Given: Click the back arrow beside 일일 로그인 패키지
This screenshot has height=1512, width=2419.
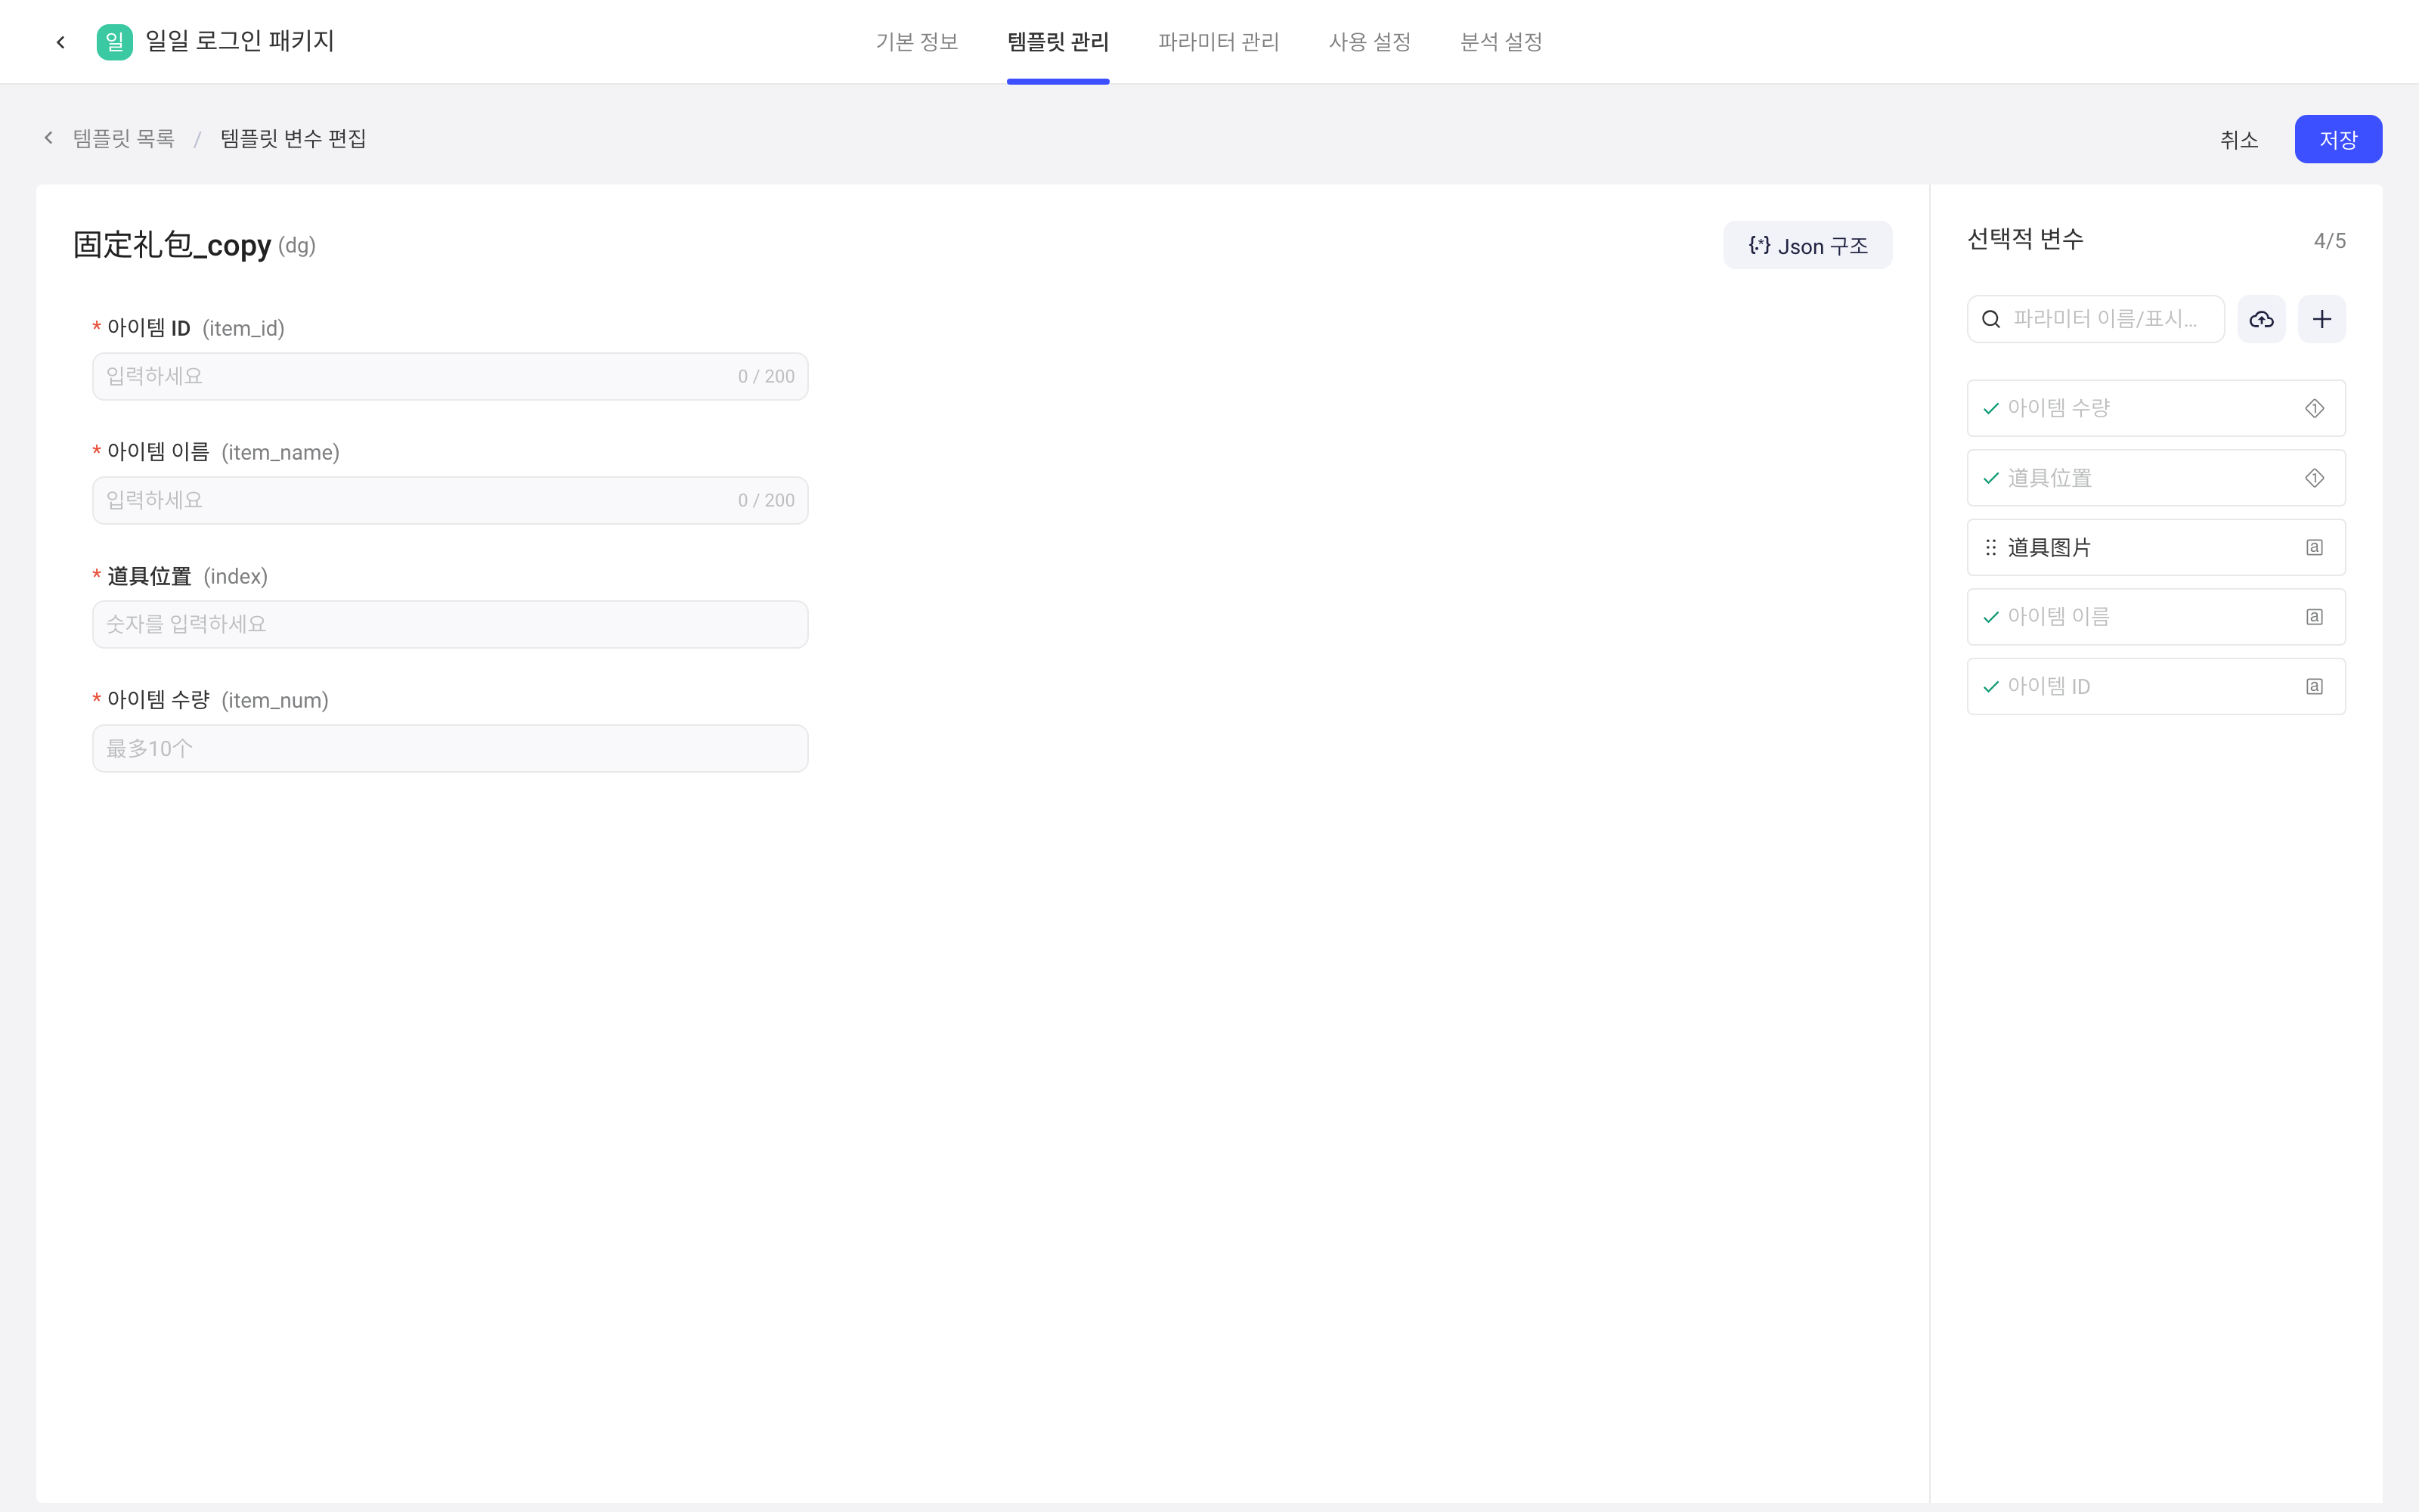Looking at the screenshot, I should pyautogui.click(x=61, y=42).
